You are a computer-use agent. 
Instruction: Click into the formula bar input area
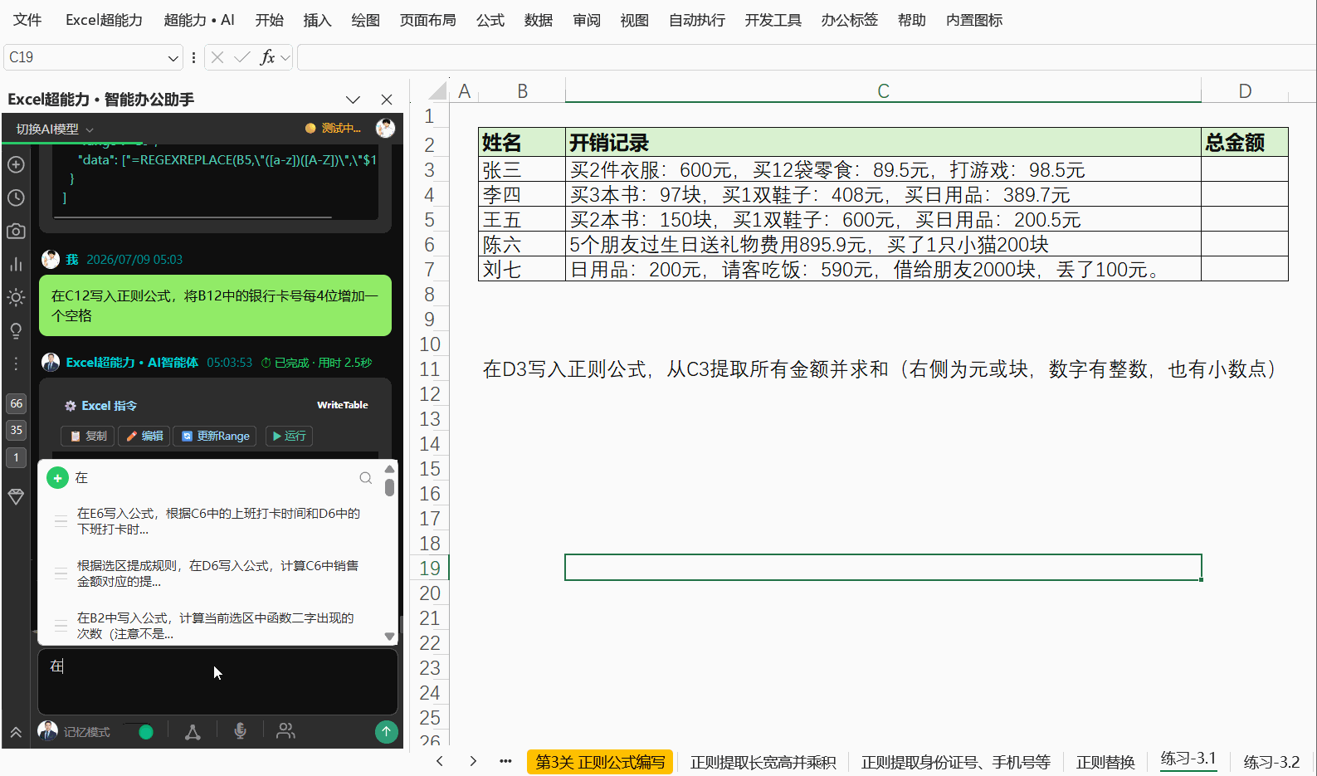point(807,57)
